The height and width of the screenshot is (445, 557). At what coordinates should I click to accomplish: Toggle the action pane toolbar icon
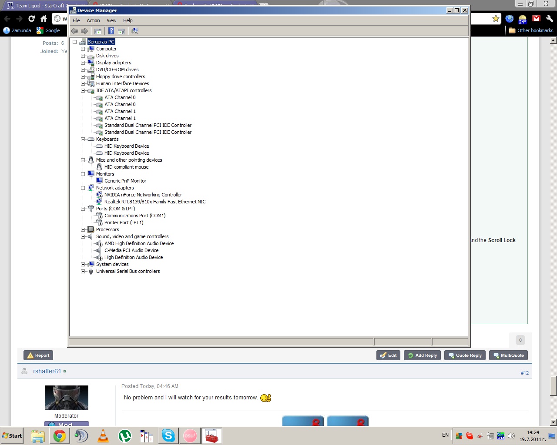[121, 31]
